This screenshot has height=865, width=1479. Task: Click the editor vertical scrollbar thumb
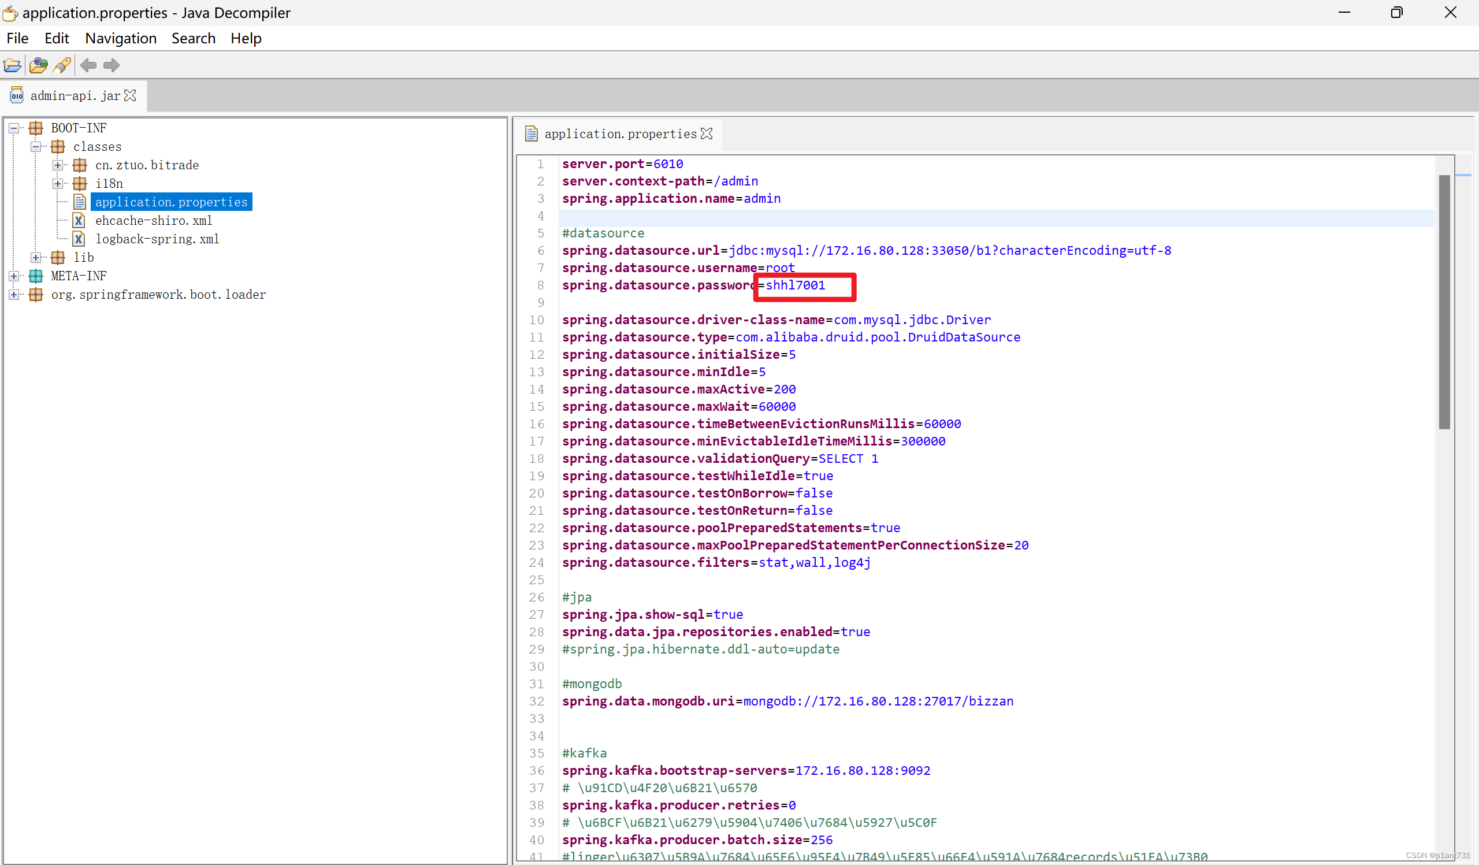pos(1444,302)
